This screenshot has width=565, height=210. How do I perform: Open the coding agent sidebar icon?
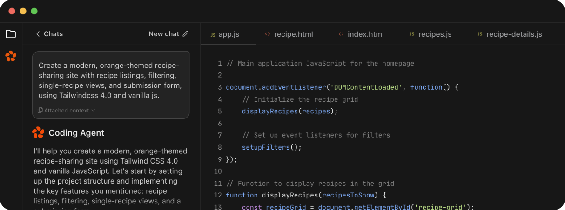tap(11, 56)
